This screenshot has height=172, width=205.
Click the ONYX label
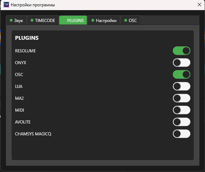coord(21,63)
